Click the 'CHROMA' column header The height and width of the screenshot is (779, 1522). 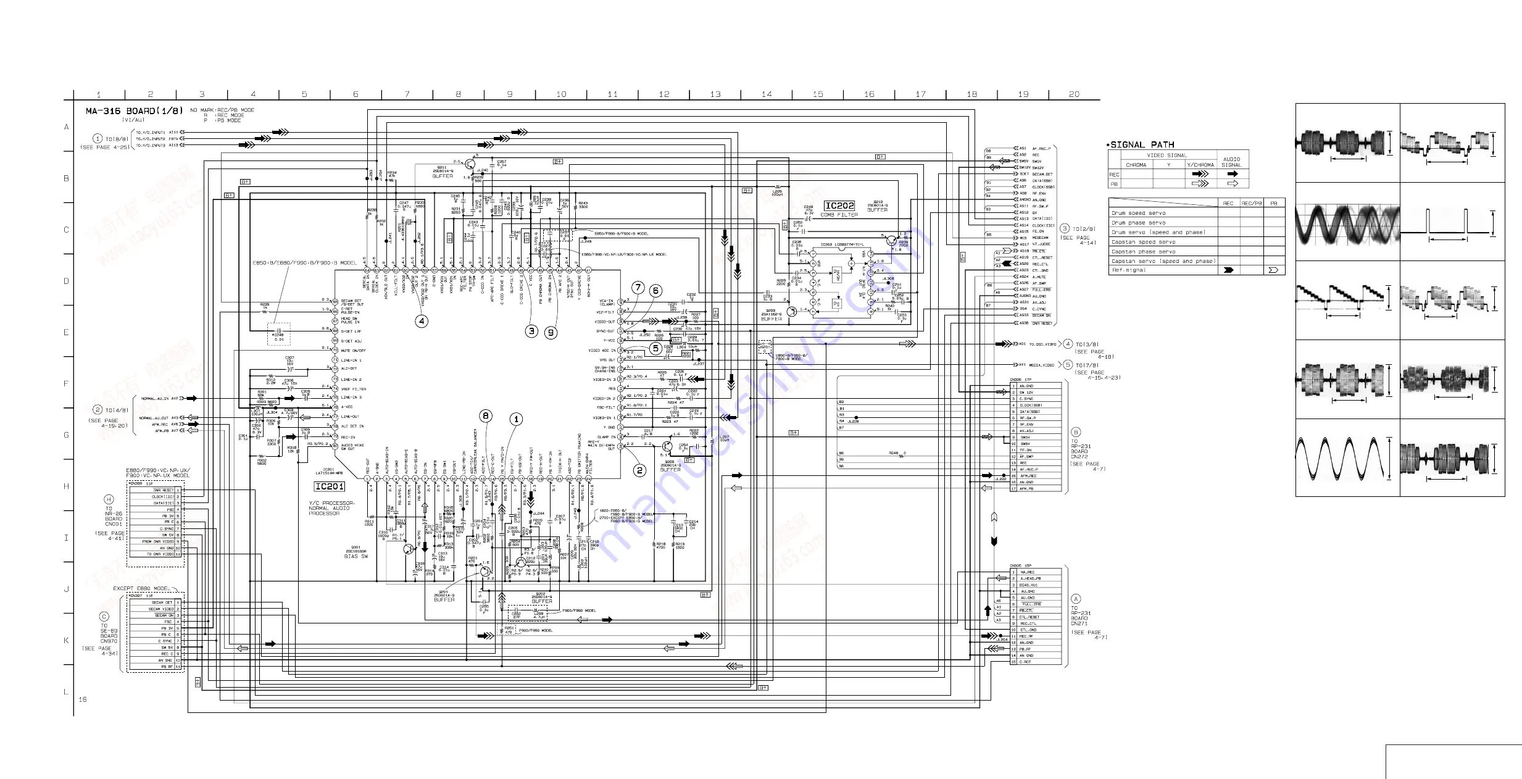[x=1136, y=165]
